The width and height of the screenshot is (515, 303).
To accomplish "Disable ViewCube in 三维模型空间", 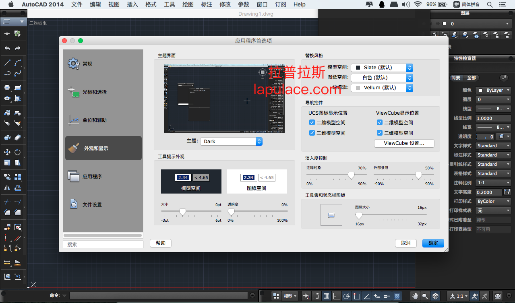I will click(379, 133).
